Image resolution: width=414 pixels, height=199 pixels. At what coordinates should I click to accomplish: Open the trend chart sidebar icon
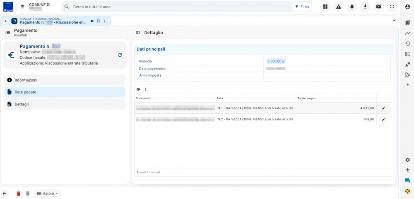coord(407,33)
